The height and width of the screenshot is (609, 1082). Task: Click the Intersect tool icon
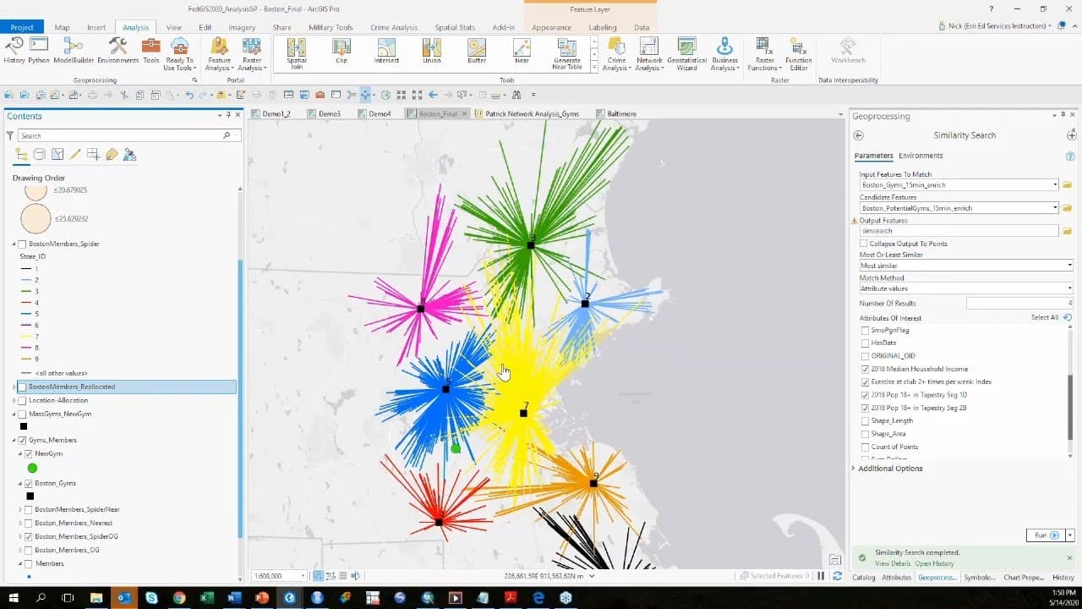[386, 51]
